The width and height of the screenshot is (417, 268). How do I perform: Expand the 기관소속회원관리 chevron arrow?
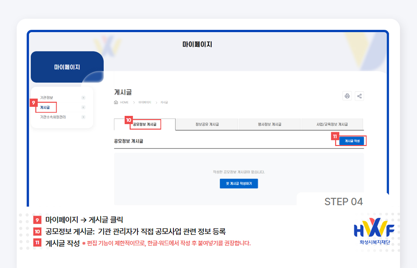pyautogui.click(x=83, y=117)
